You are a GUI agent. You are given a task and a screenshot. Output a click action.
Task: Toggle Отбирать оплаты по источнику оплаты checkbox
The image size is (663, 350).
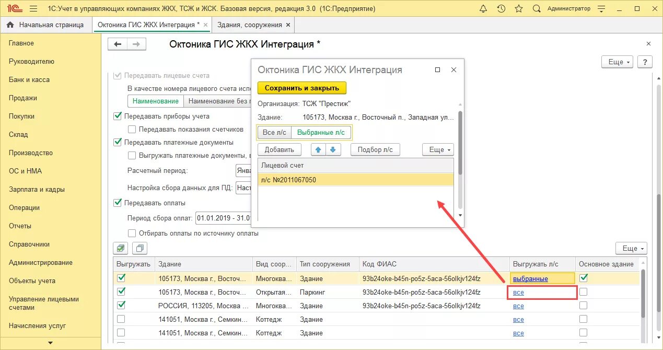tap(132, 234)
